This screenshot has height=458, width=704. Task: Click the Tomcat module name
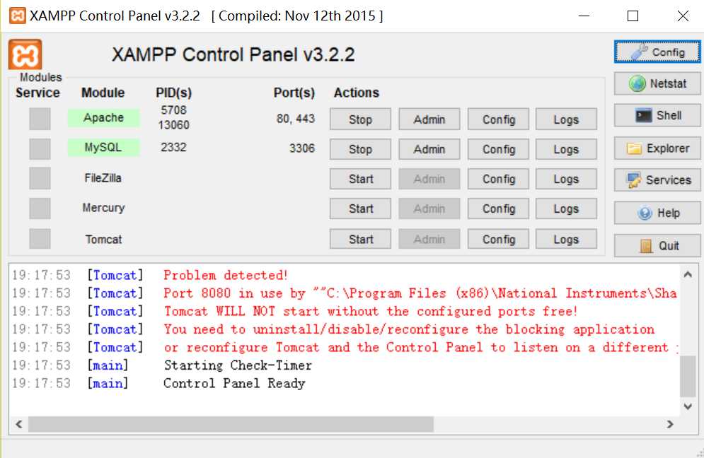104,239
